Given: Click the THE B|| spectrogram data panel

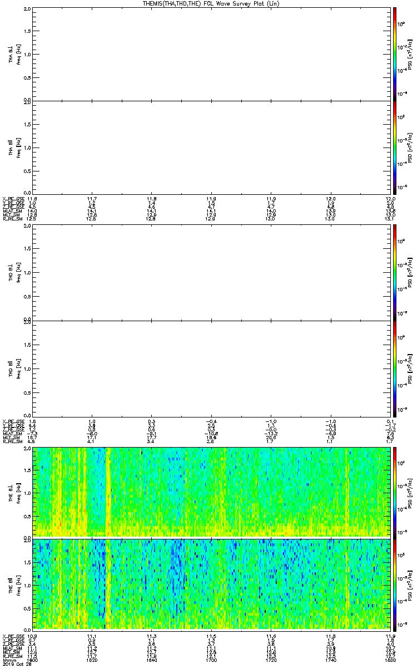Looking at the screenshot, I should (x=211, y=584).
